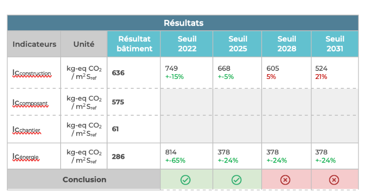Select the Seuil 2031 column header
372x196 pixels.
pyautogui.click(x=335, y=44)
